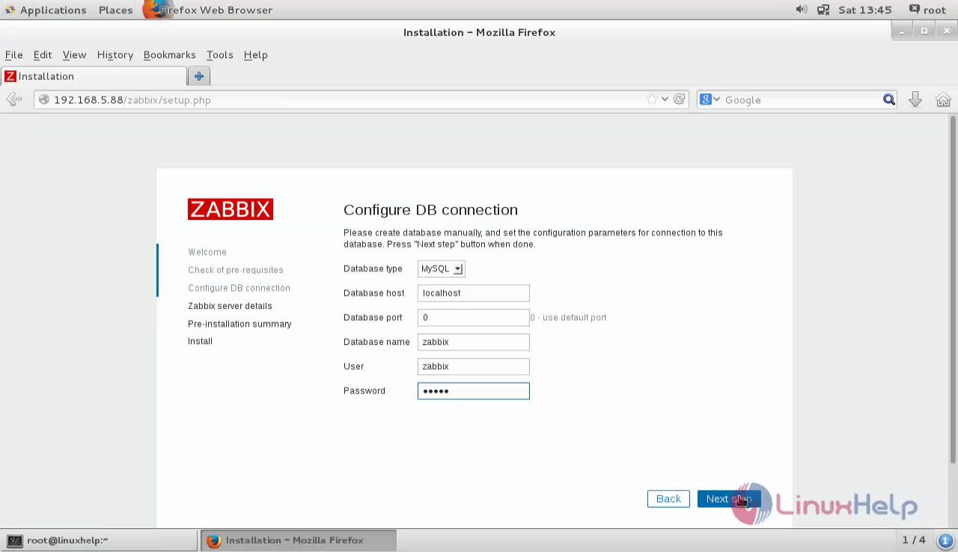The height and width of the screenshot is (552, 958).
Task: Reload the page with the refresh icon
Action: (x=679, y=99)
